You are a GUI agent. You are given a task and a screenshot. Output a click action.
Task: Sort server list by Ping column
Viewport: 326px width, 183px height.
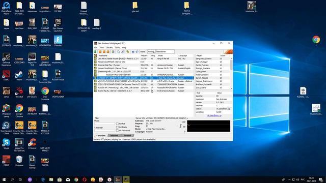[x=153, y=55]
